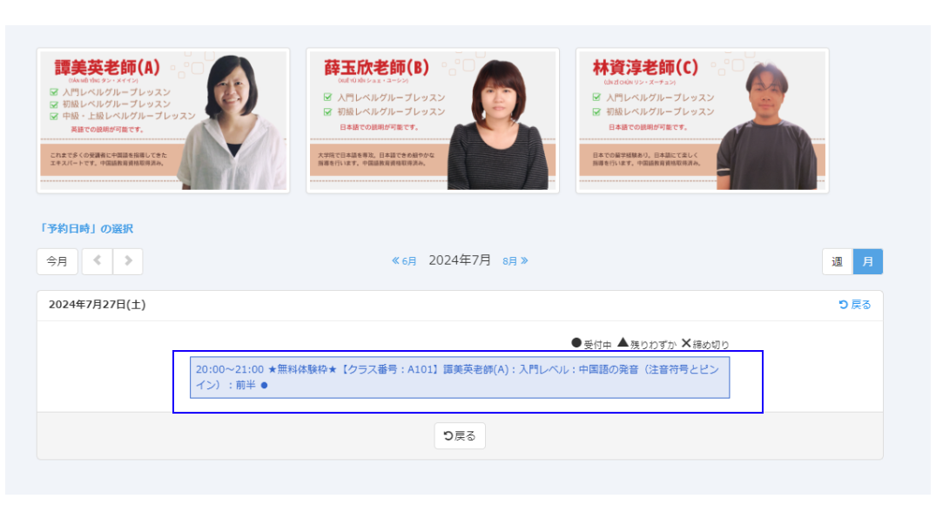This screenshot has height=519, width=936.
Task: Click the top-right 戻る link
Action: (x=854, y=305)
